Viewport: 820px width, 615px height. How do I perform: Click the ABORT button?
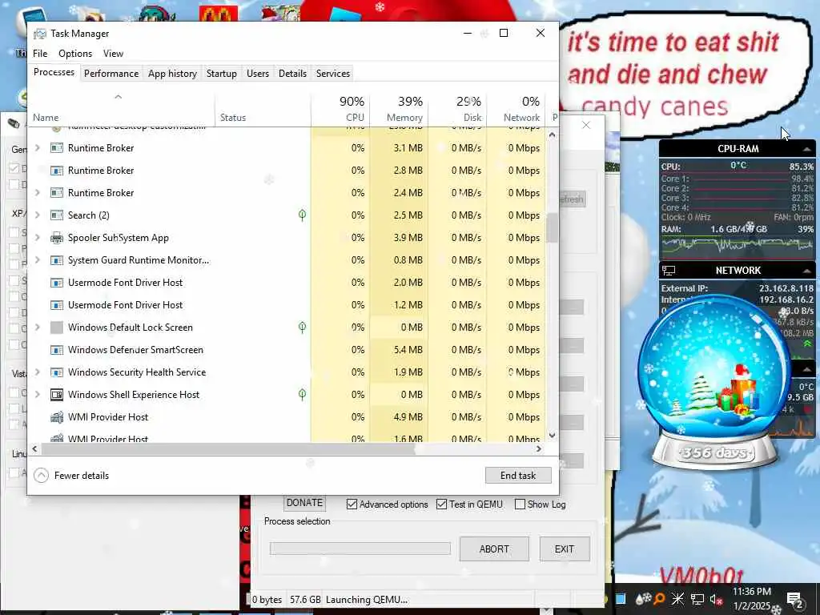click(x=494, y=549)
